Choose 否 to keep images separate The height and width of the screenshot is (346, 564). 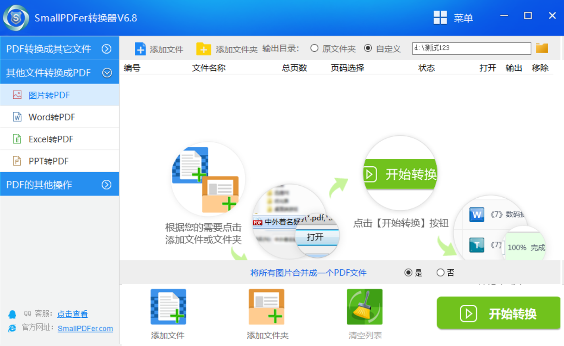(440, 273)
